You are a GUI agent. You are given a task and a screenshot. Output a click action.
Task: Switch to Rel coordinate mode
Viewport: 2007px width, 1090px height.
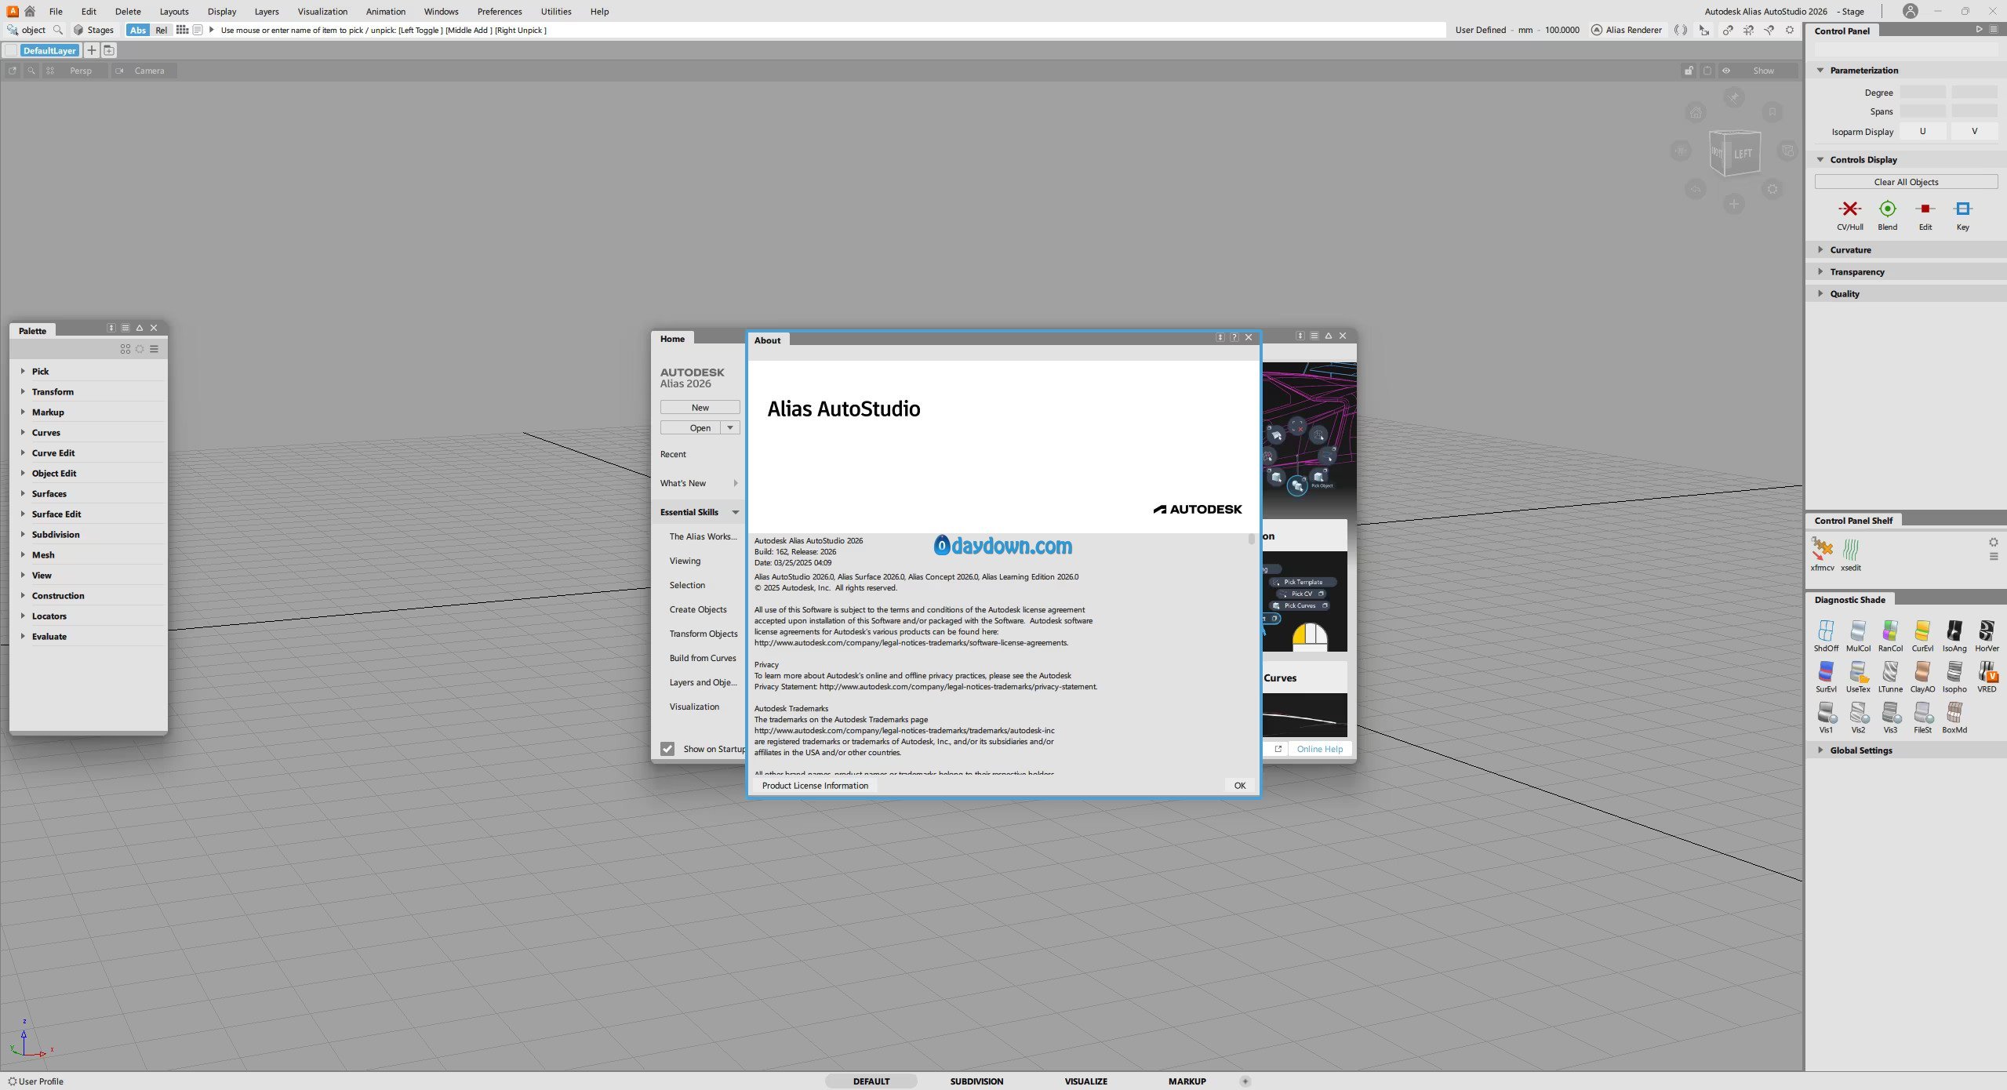pos(161,30)
